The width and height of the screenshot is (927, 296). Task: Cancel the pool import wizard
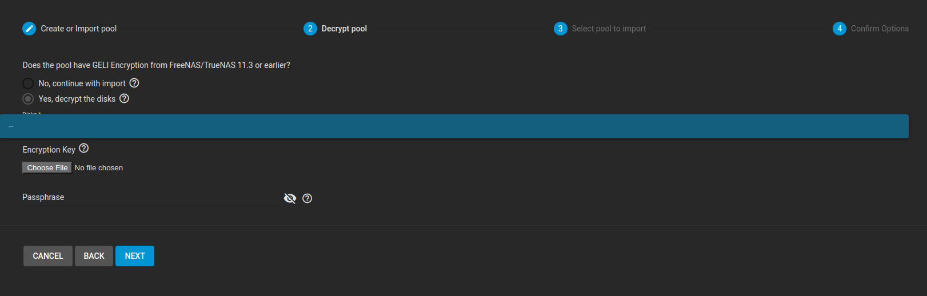[48, 256]
